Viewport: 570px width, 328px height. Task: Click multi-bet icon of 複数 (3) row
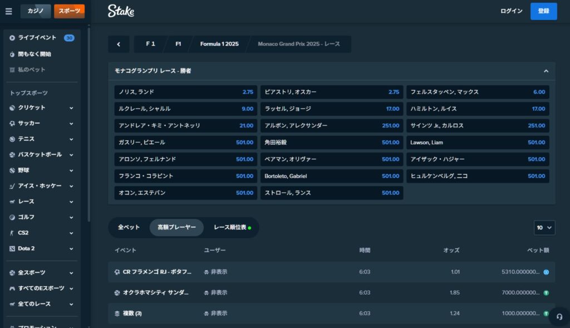coord(117,314)
